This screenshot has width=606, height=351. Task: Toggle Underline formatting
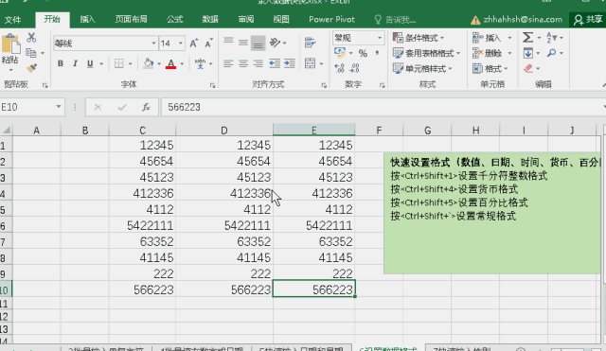90,63
